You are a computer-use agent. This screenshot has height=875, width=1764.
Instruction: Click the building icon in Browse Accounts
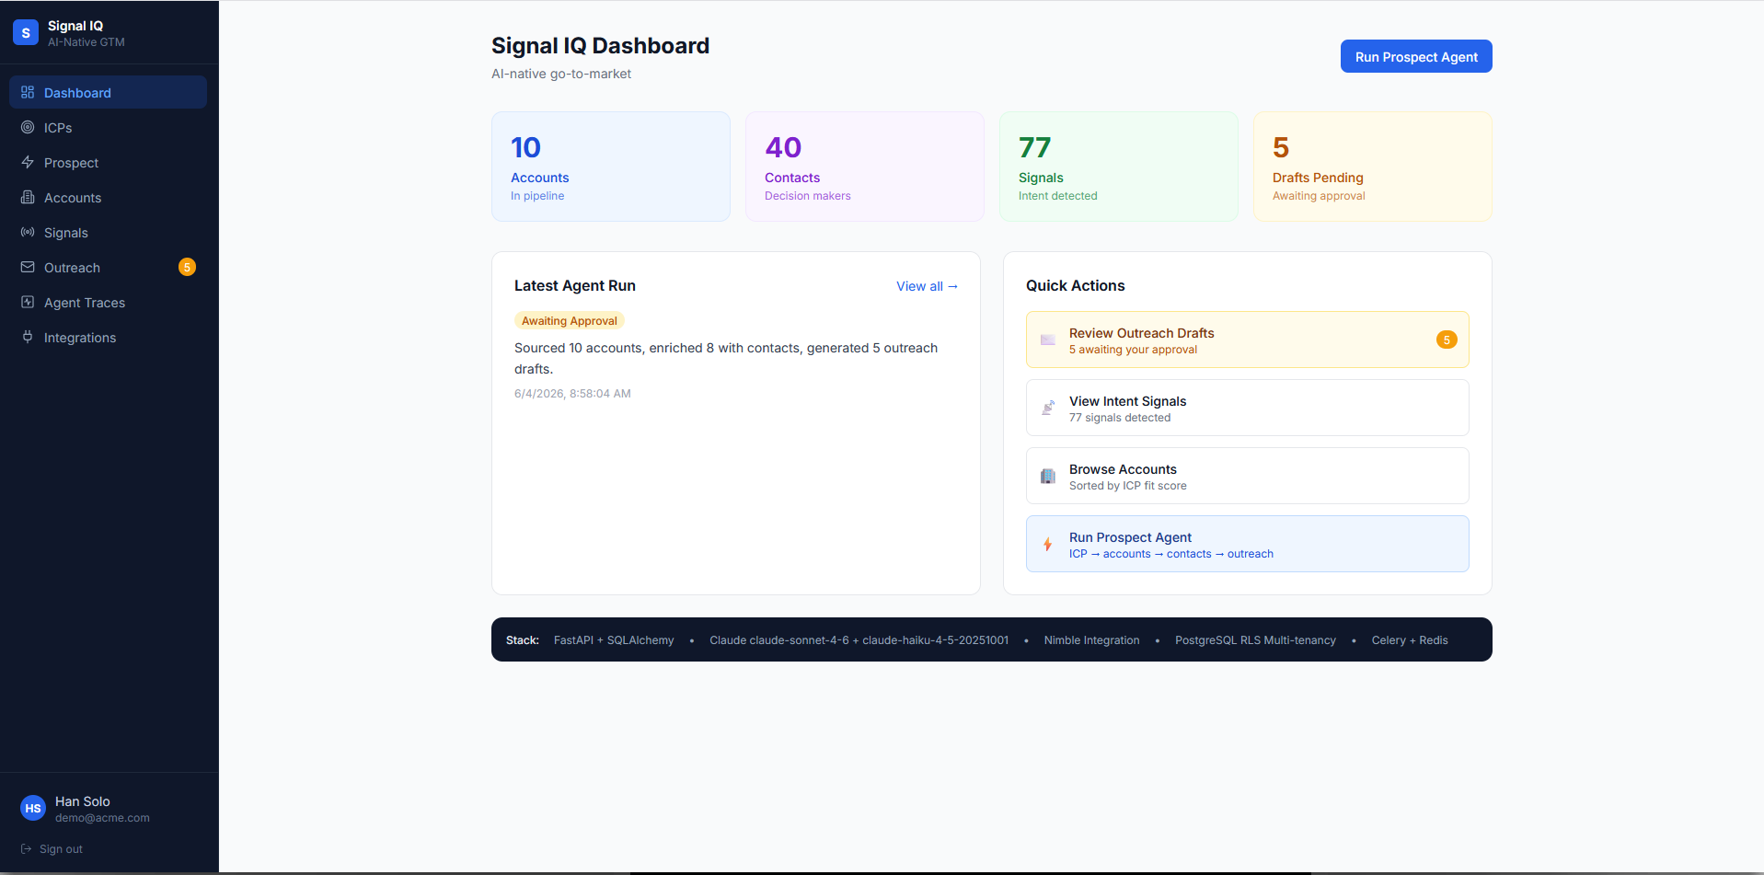tap(1048, 476)
